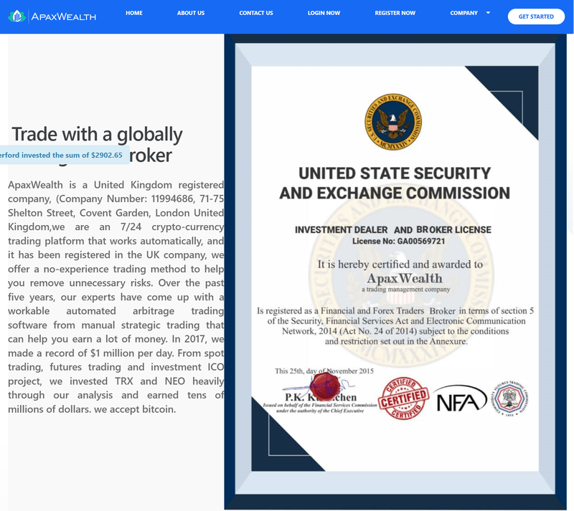This screenshot has width=574, height=511.
Task: Click the red wax seal on signature
Action: pyautogui.click(x=325, y=386)
